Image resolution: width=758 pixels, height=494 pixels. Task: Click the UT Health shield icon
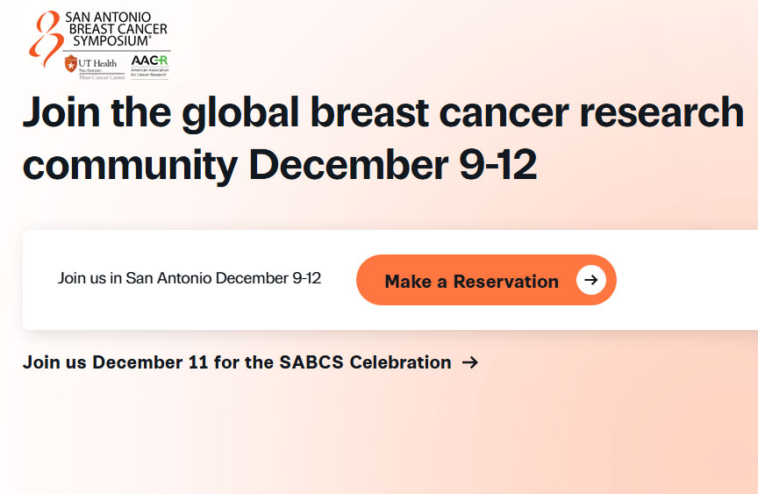[x=71, y=63]
